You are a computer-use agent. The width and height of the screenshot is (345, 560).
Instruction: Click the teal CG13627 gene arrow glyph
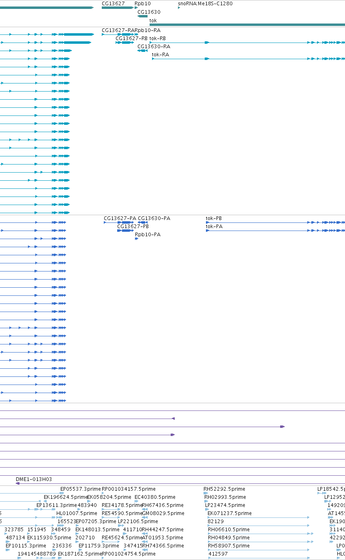tap(118, 8)
